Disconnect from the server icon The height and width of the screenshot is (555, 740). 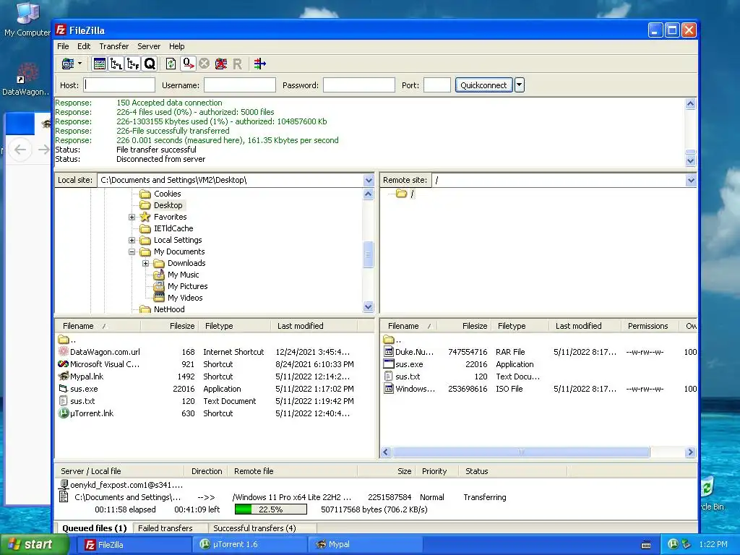[220, 64]
